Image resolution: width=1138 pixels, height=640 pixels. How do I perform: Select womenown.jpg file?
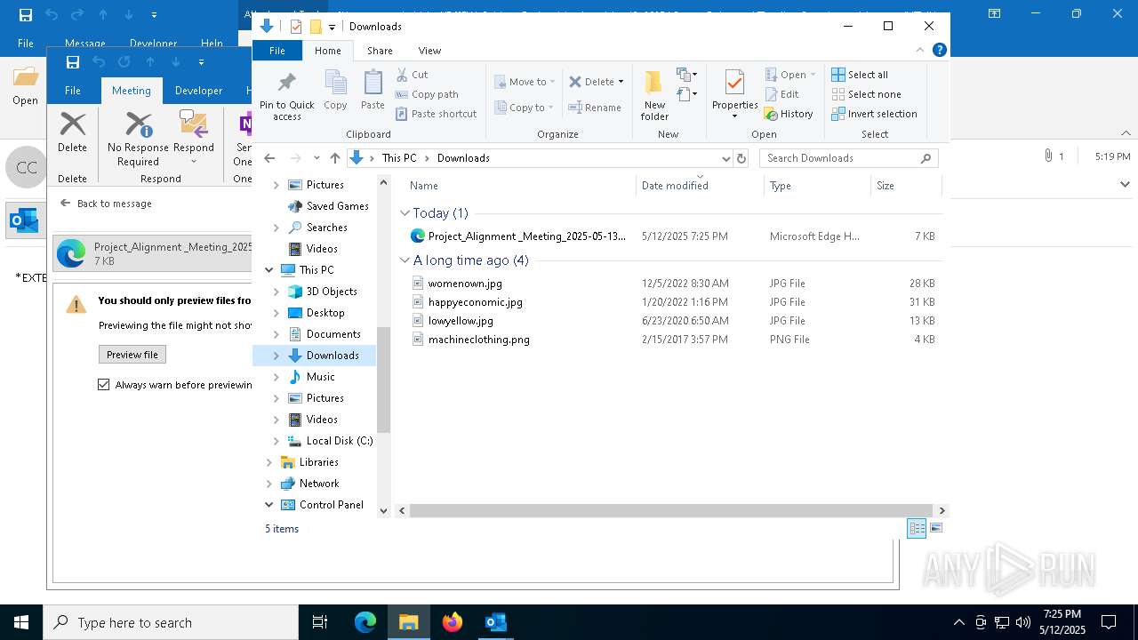point(465,284)
